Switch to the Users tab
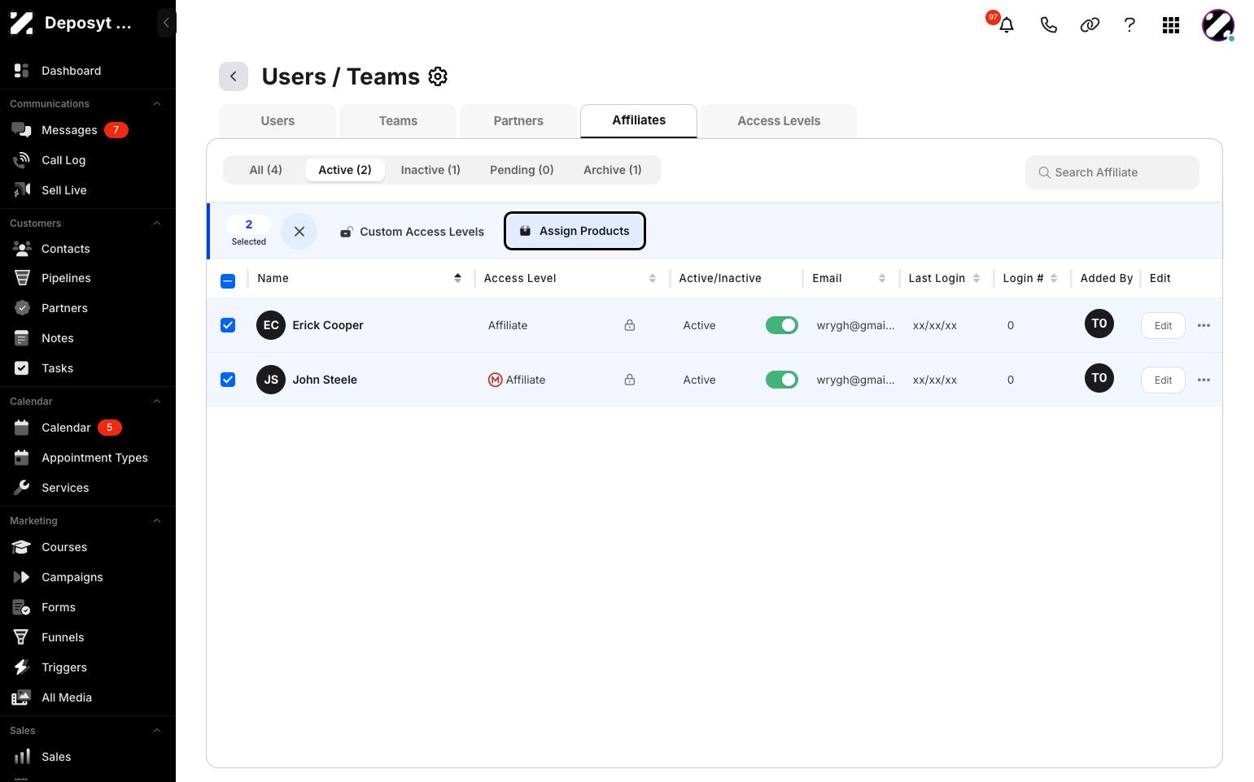 (x=277, y=121)
